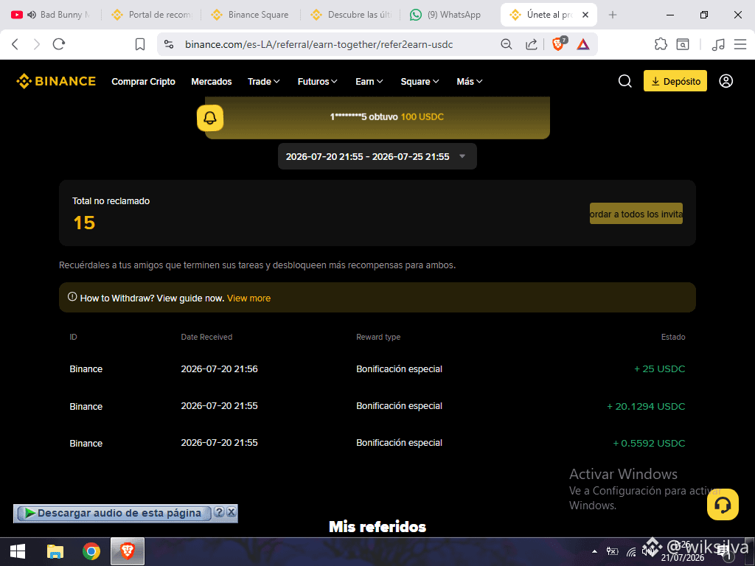Image resolution: width=755 pixels, height=566 pixels.
Task: Mute the Bad Bunny tab audio icon
Action: coord(32,15)
